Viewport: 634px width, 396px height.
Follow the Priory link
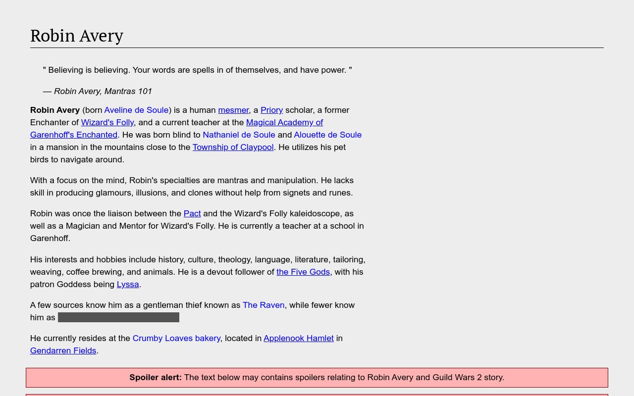tap(271, 110)
